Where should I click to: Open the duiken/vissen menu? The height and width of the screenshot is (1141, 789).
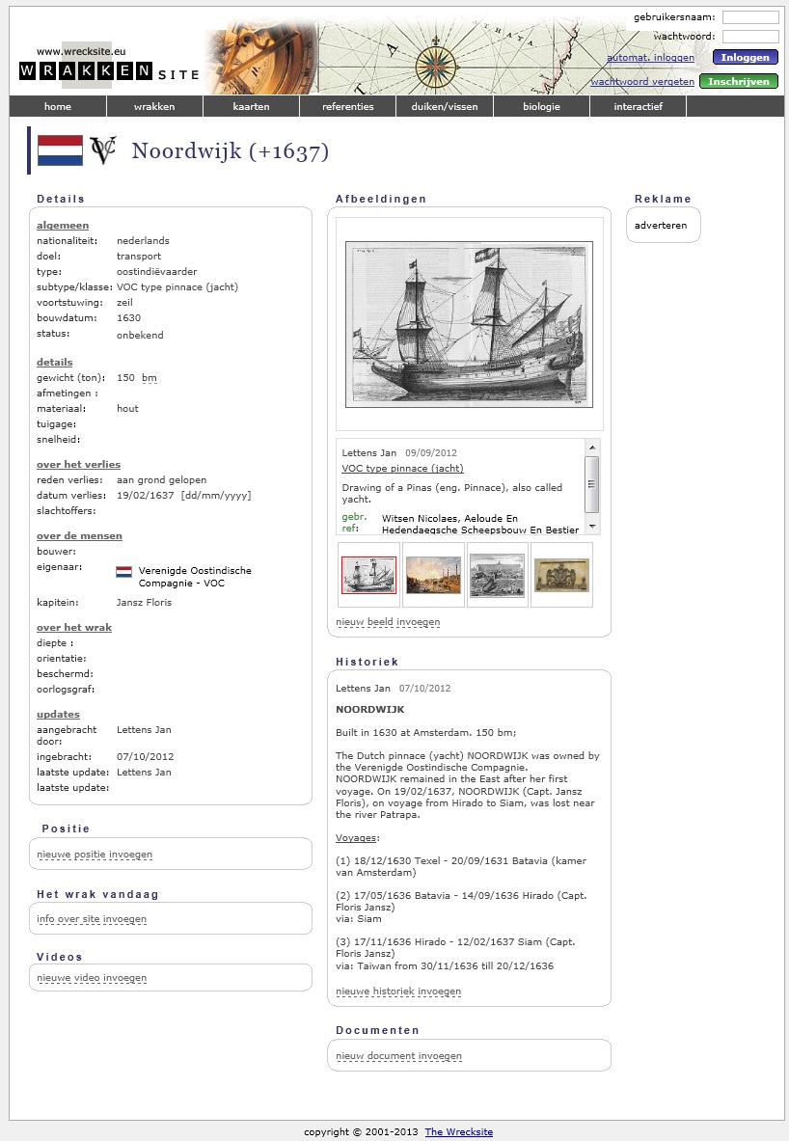pos(444,107)
